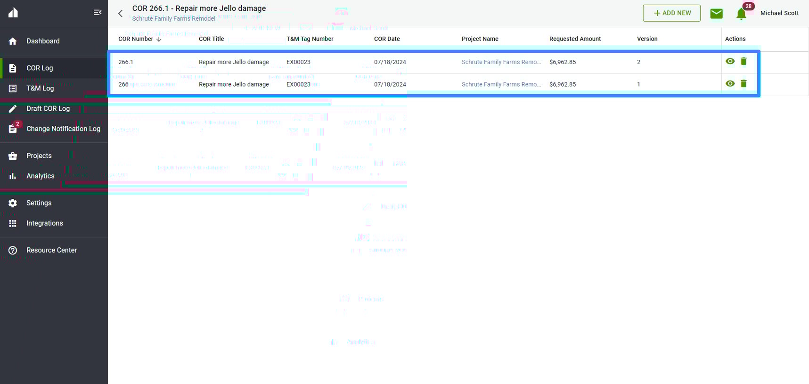
Task: Open T&M Log from sidebar
Action: [x=40, y=88]
